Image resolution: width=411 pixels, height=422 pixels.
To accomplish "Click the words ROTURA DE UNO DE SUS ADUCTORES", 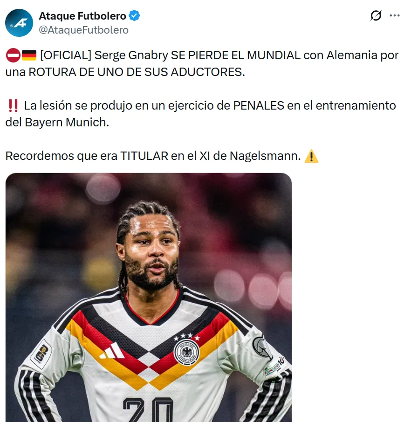I will (137, 72).
